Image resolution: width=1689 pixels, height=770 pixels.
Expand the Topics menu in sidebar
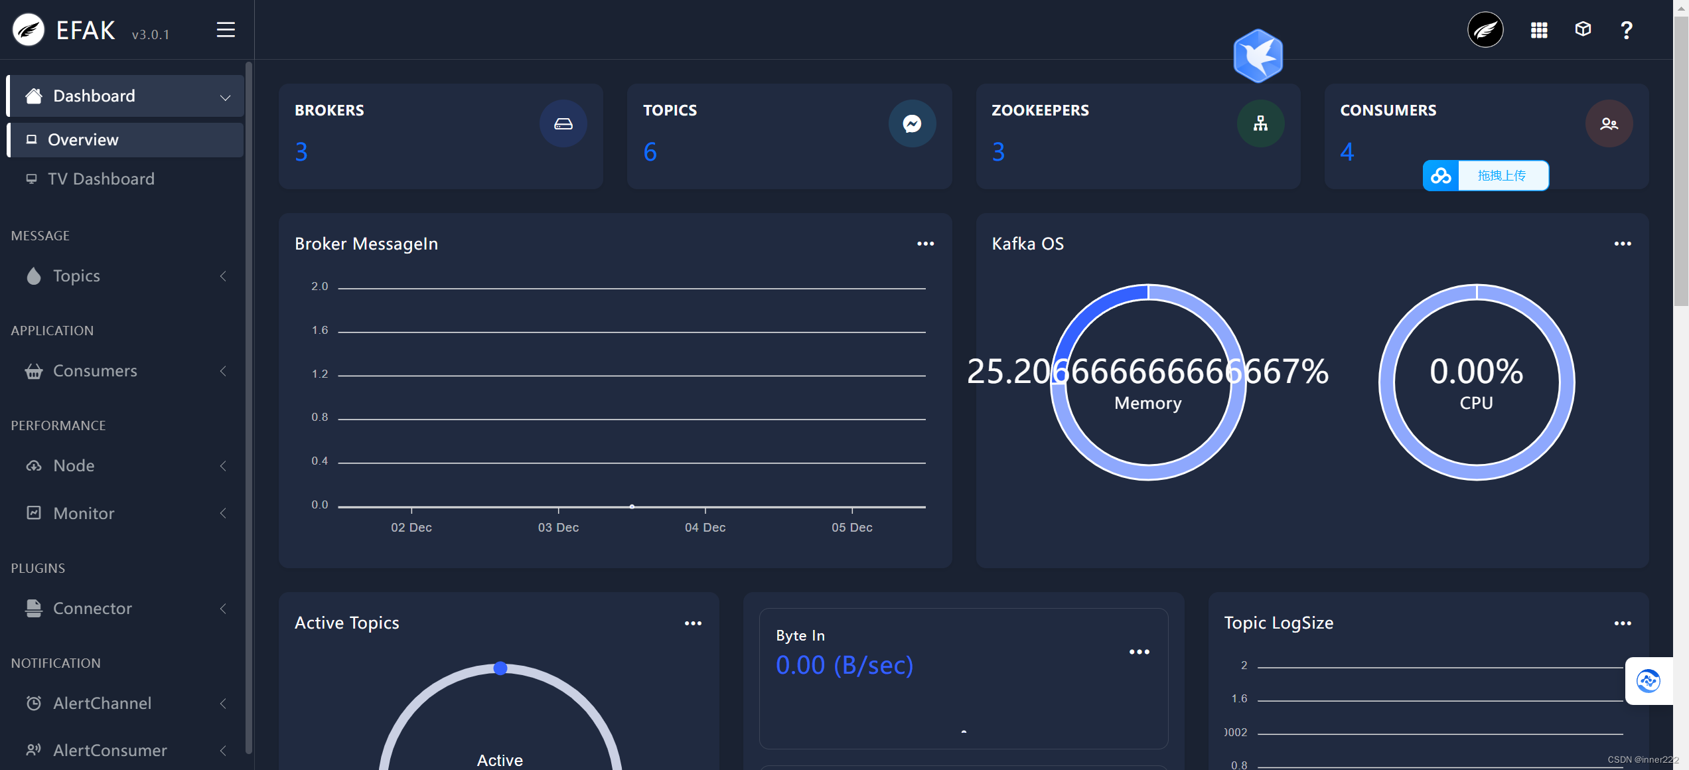point(221,275)
